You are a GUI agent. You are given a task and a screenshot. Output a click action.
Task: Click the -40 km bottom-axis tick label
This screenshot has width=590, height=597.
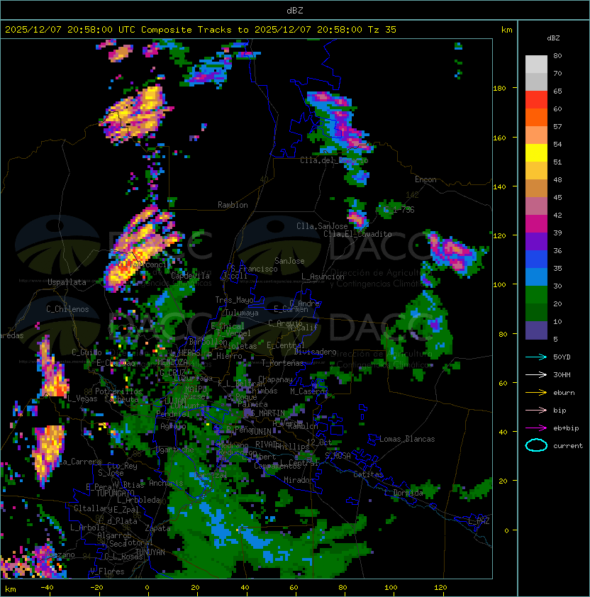[x=47, y=588]
